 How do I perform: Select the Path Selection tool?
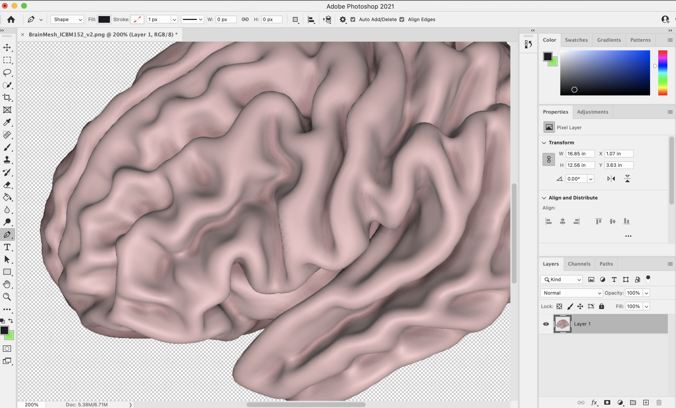click(7, 259)
